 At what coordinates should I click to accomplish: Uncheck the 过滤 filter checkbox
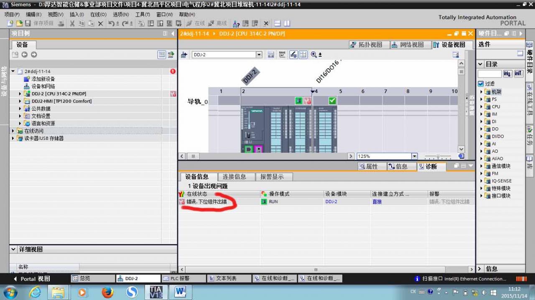click(481, 84)
